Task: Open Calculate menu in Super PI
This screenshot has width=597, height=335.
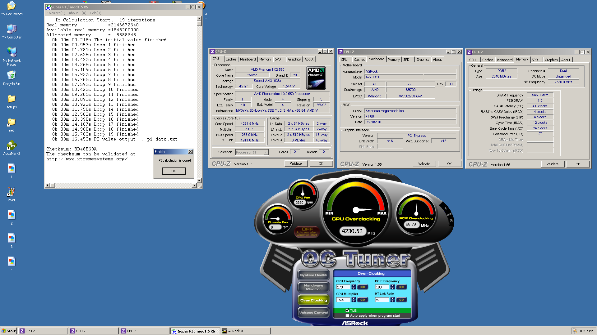Action: [56, 13]
